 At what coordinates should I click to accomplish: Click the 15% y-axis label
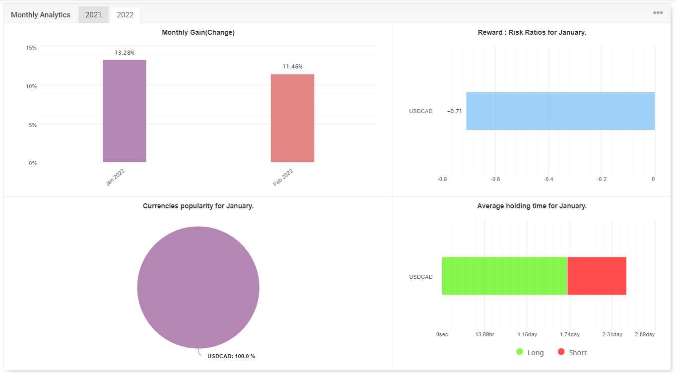pos(31,48)
